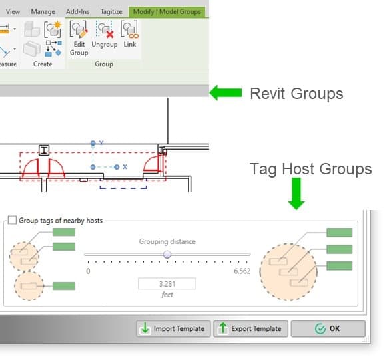
Task: Click the small grouping circles illustration
Action: [27, 271]
